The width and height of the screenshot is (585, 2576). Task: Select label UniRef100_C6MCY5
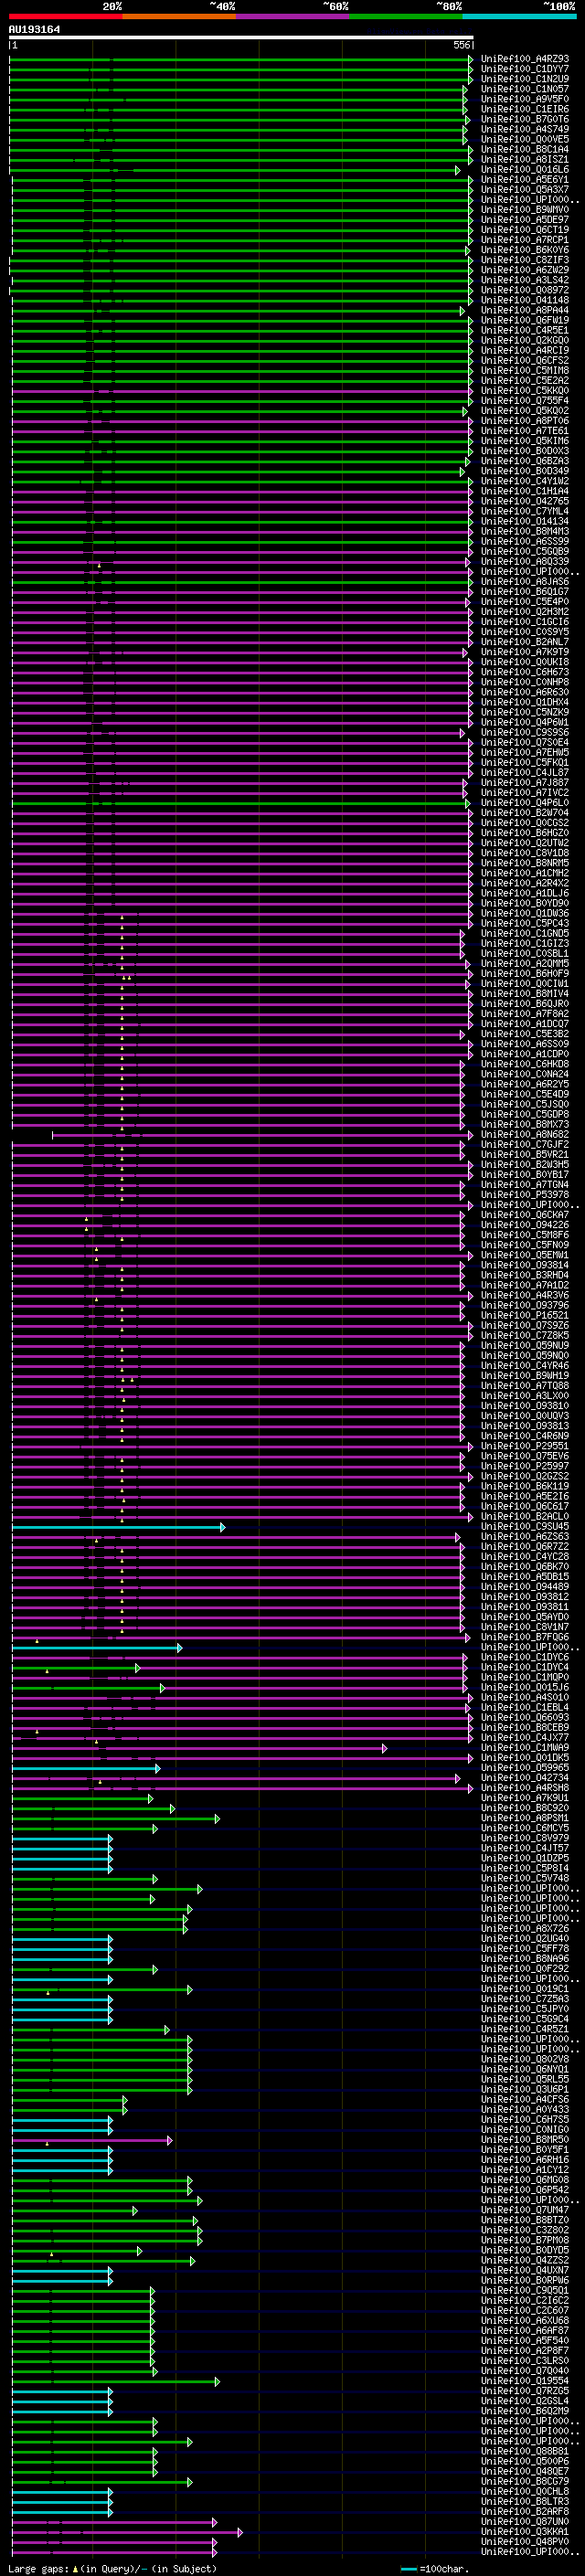(x=525, y=1828)
